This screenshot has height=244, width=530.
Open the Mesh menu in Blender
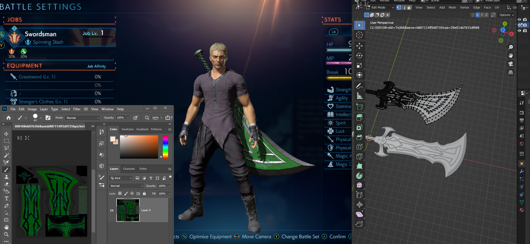(452, 7)
